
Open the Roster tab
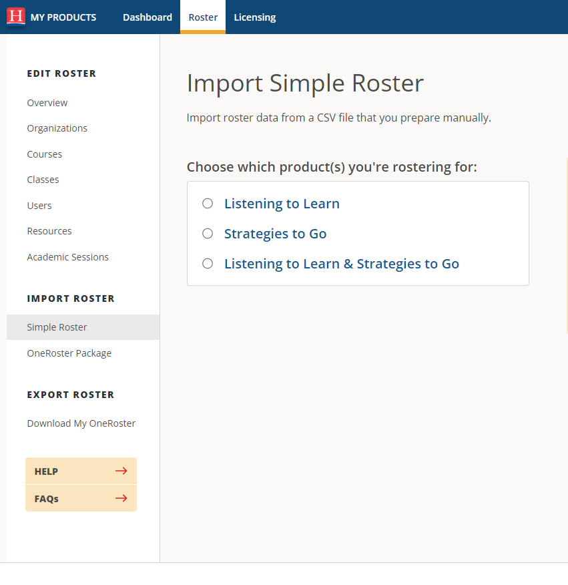[x=202, y=17]
